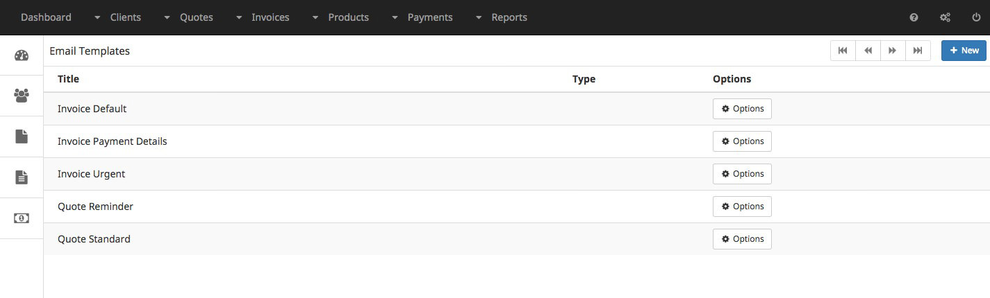Jump to the last page of templates
The width and height of the screenshot is (990, 298).
coord(918,51)
